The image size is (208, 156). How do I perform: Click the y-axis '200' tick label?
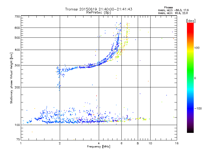click(17, 87)
